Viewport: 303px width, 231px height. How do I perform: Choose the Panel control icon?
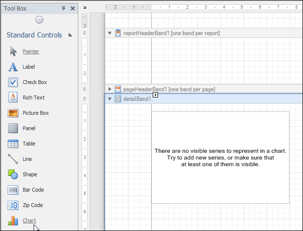click(13, 128)
